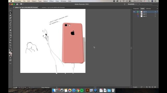The width and height of the screenshot is (167, 93).
Task: Select the Gradient tool
Action: pos(10,35)
